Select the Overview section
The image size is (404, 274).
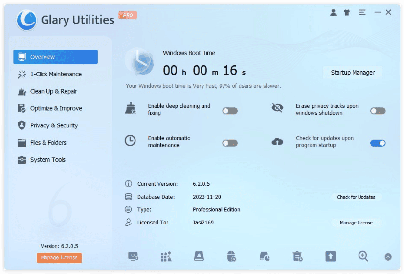pyautogui.click(x=55, y=57)
